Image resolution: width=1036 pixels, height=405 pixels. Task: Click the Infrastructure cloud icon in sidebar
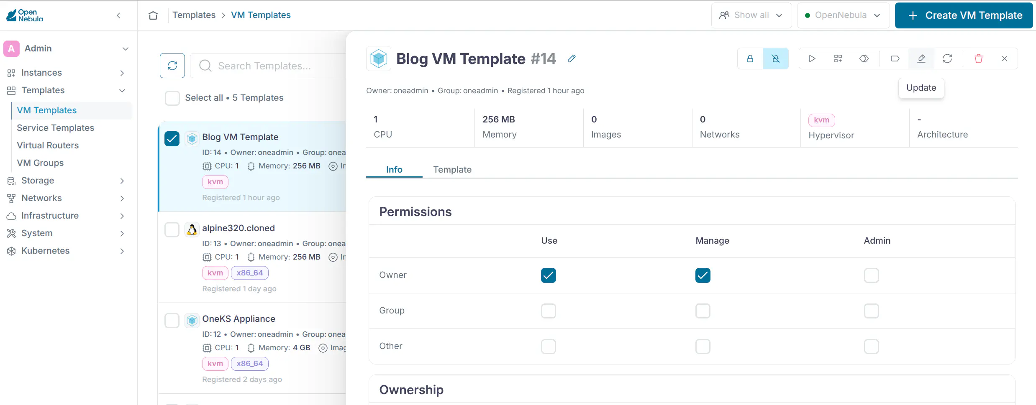click(11, 216)
